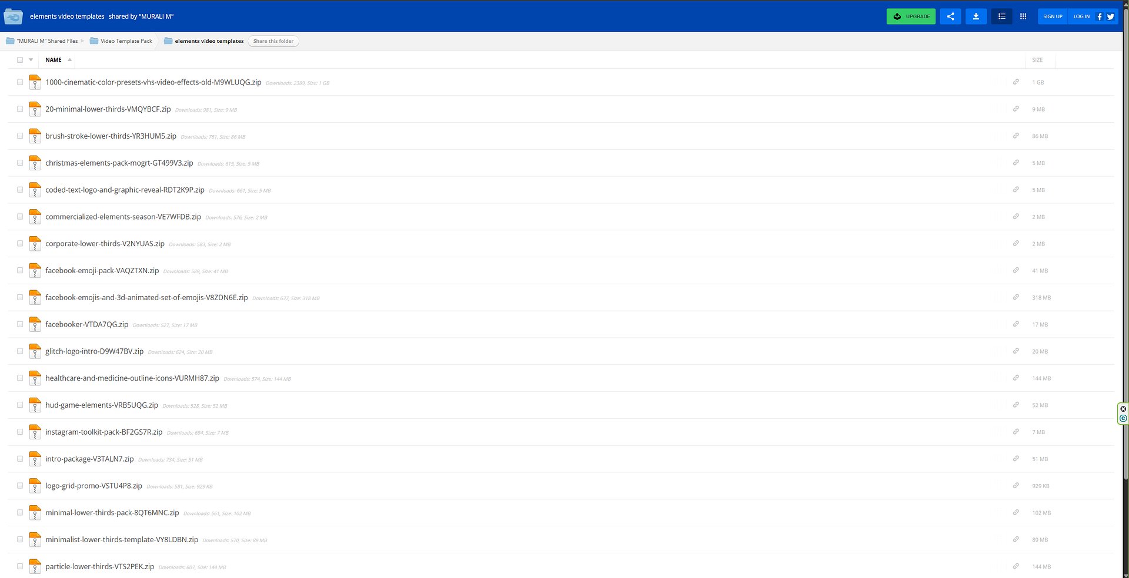Click the share icon in header
This screenshot has height=578, width=1129.
[950, 16]
